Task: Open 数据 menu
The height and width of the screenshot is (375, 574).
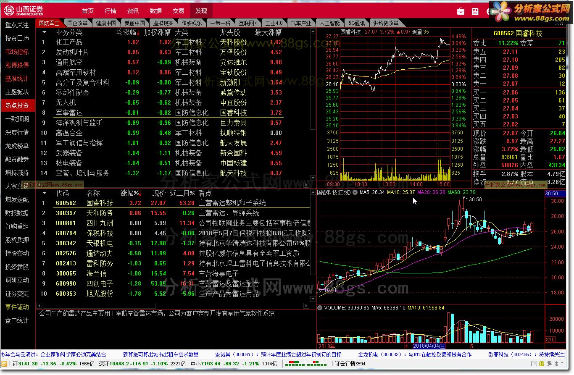Action: (156, 10)
